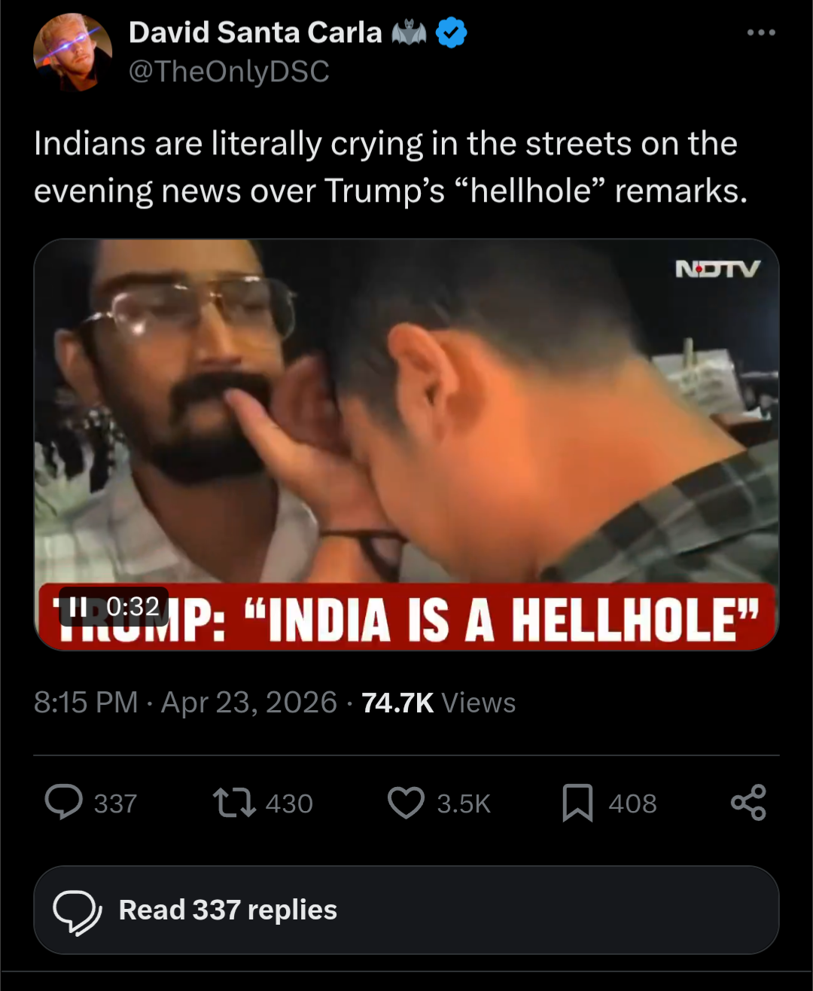The image size is (813, 991).
Task: Click the repost arrows icon
Action: tap(234, 803)
